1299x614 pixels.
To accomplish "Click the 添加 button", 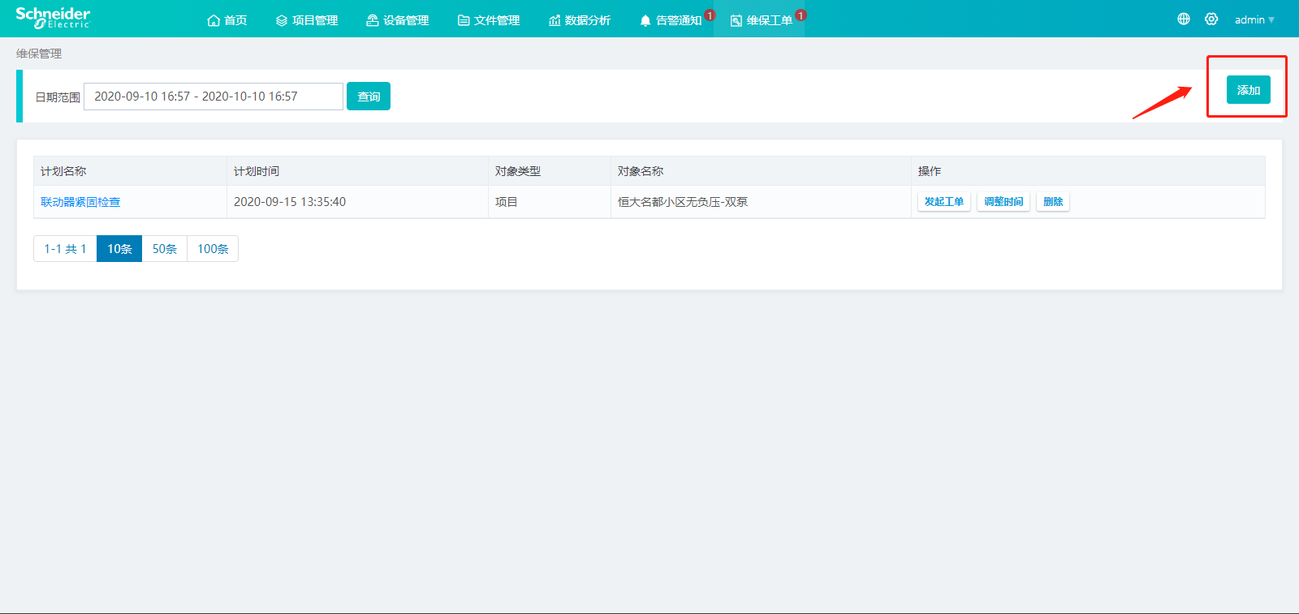I will [x=1249, y=90].
